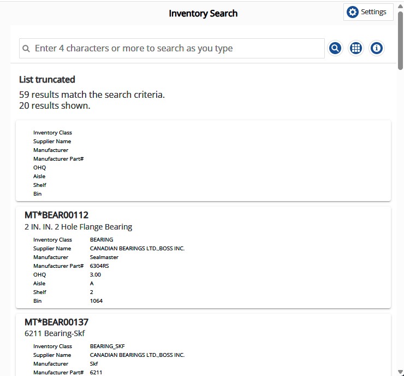
Task: Click the scrollbar down arrow
Action: tap(400, 372)
